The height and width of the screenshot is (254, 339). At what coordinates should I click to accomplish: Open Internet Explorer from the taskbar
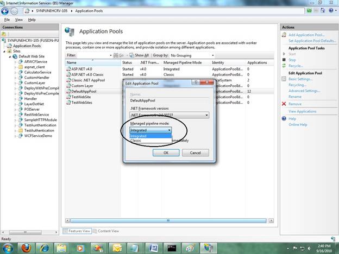tap(44, 248)
